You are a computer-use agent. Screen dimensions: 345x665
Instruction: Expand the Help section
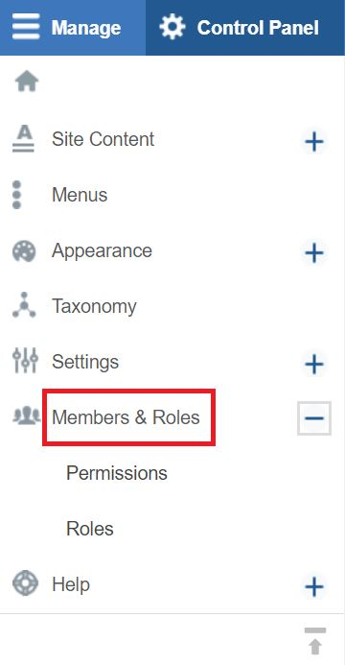pos(314,587)
